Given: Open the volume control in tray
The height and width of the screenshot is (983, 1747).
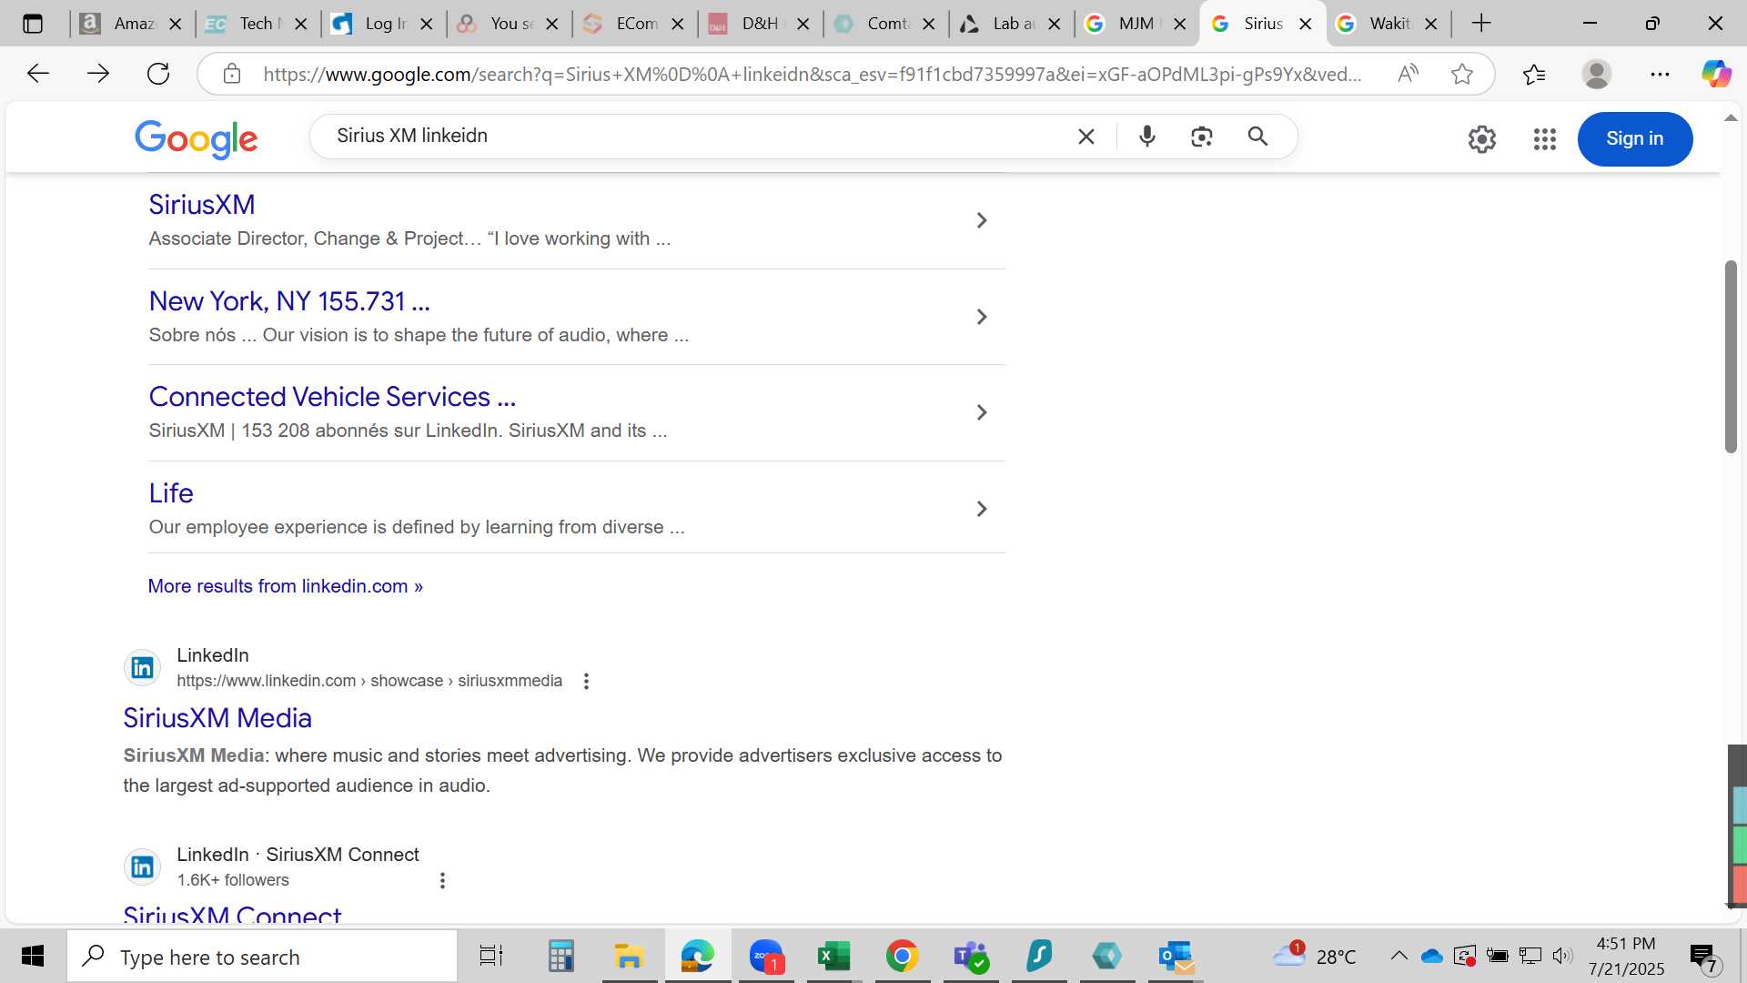Looking at the screenshot, I should [x=1562, y=956].
